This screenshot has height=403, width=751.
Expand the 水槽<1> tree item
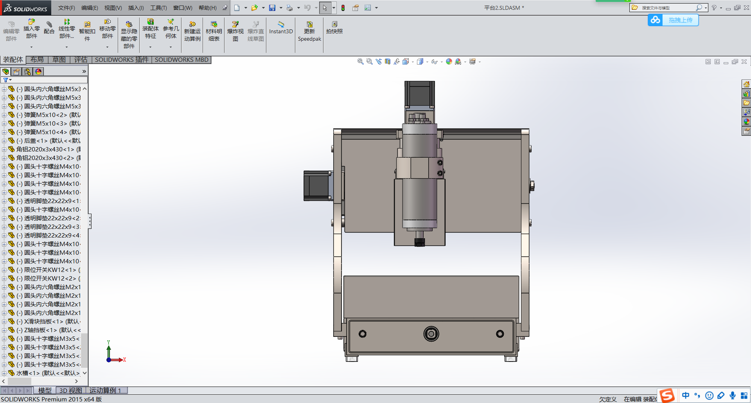coord(4,373)
